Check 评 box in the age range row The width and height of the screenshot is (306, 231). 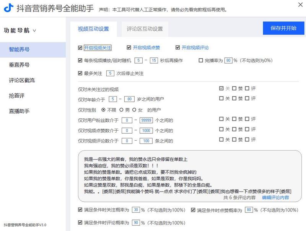(x=247, y=98)
